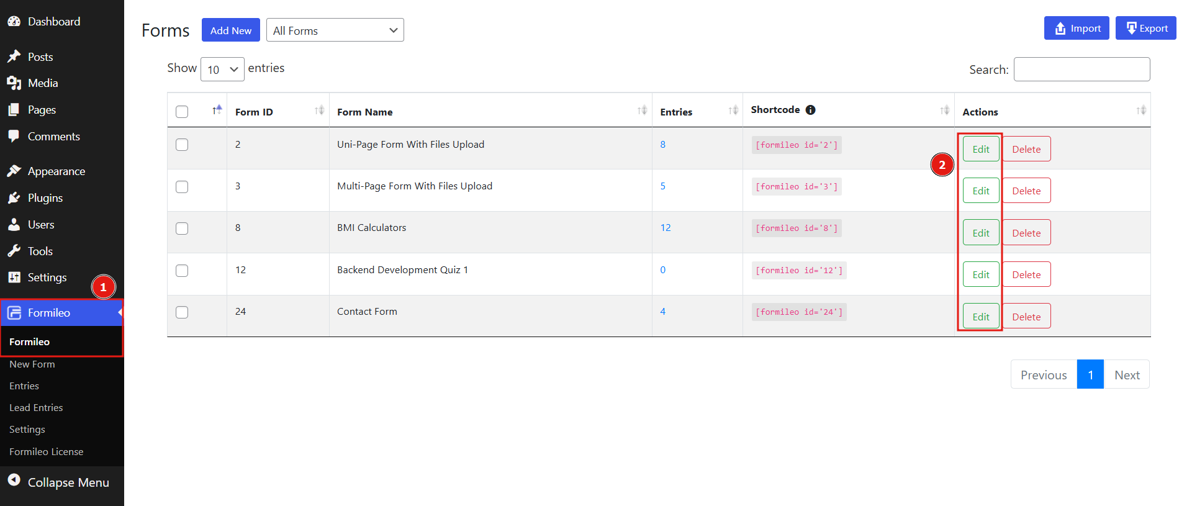Go to New Form submenu item
1192x506 pixels.
click(x=32, y=364)
